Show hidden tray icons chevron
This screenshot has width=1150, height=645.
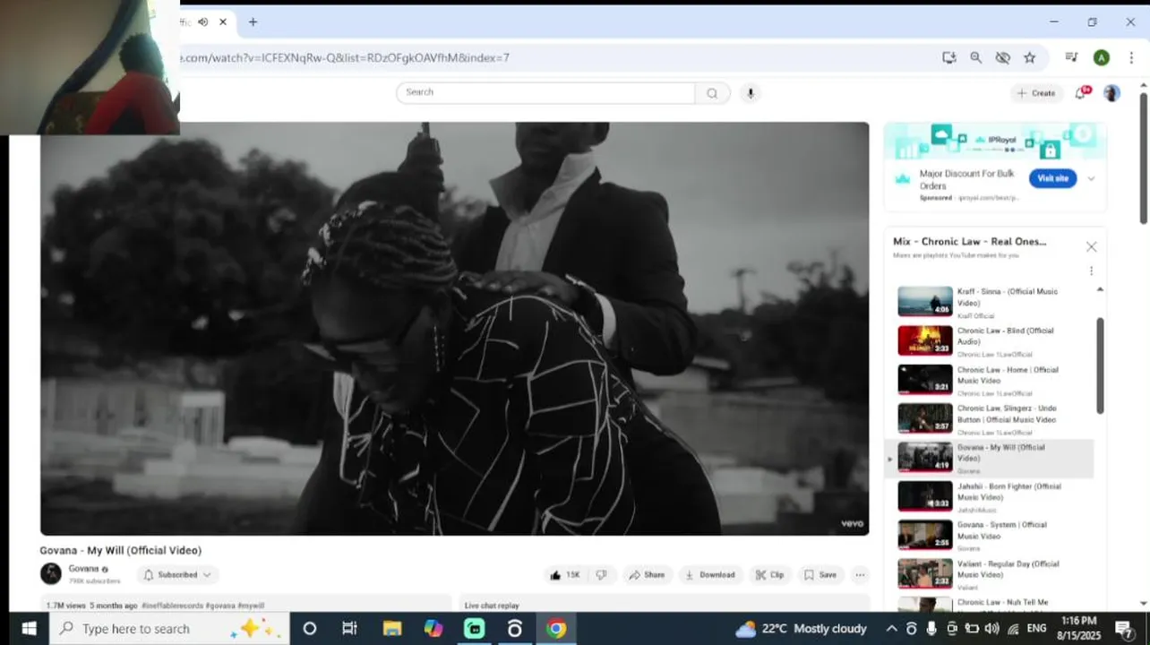coord(891,629)
